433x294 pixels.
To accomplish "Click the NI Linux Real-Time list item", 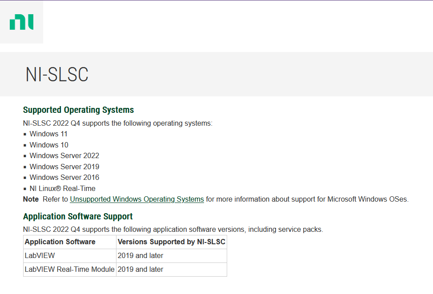I will pos(62,188).
